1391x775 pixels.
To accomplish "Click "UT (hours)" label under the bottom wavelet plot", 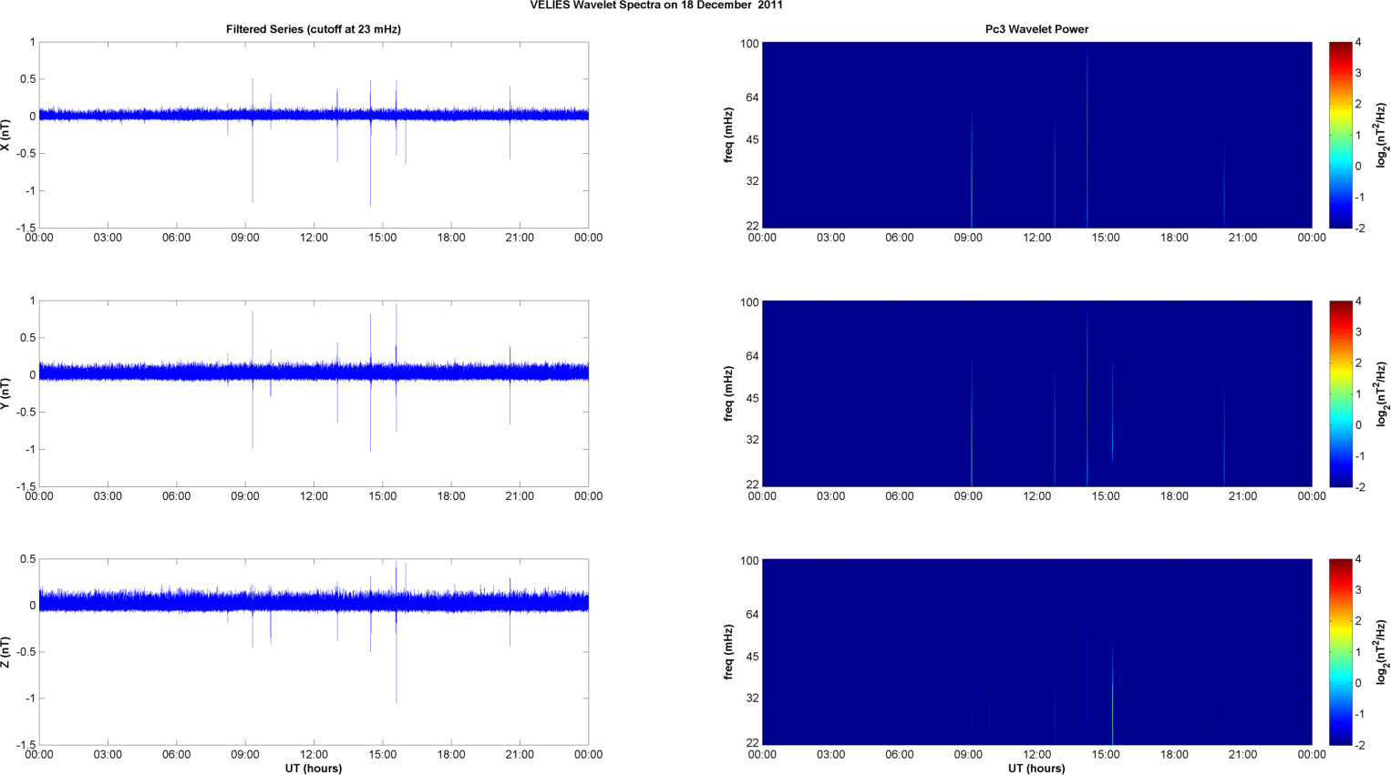I will (x=1036, y=768).
